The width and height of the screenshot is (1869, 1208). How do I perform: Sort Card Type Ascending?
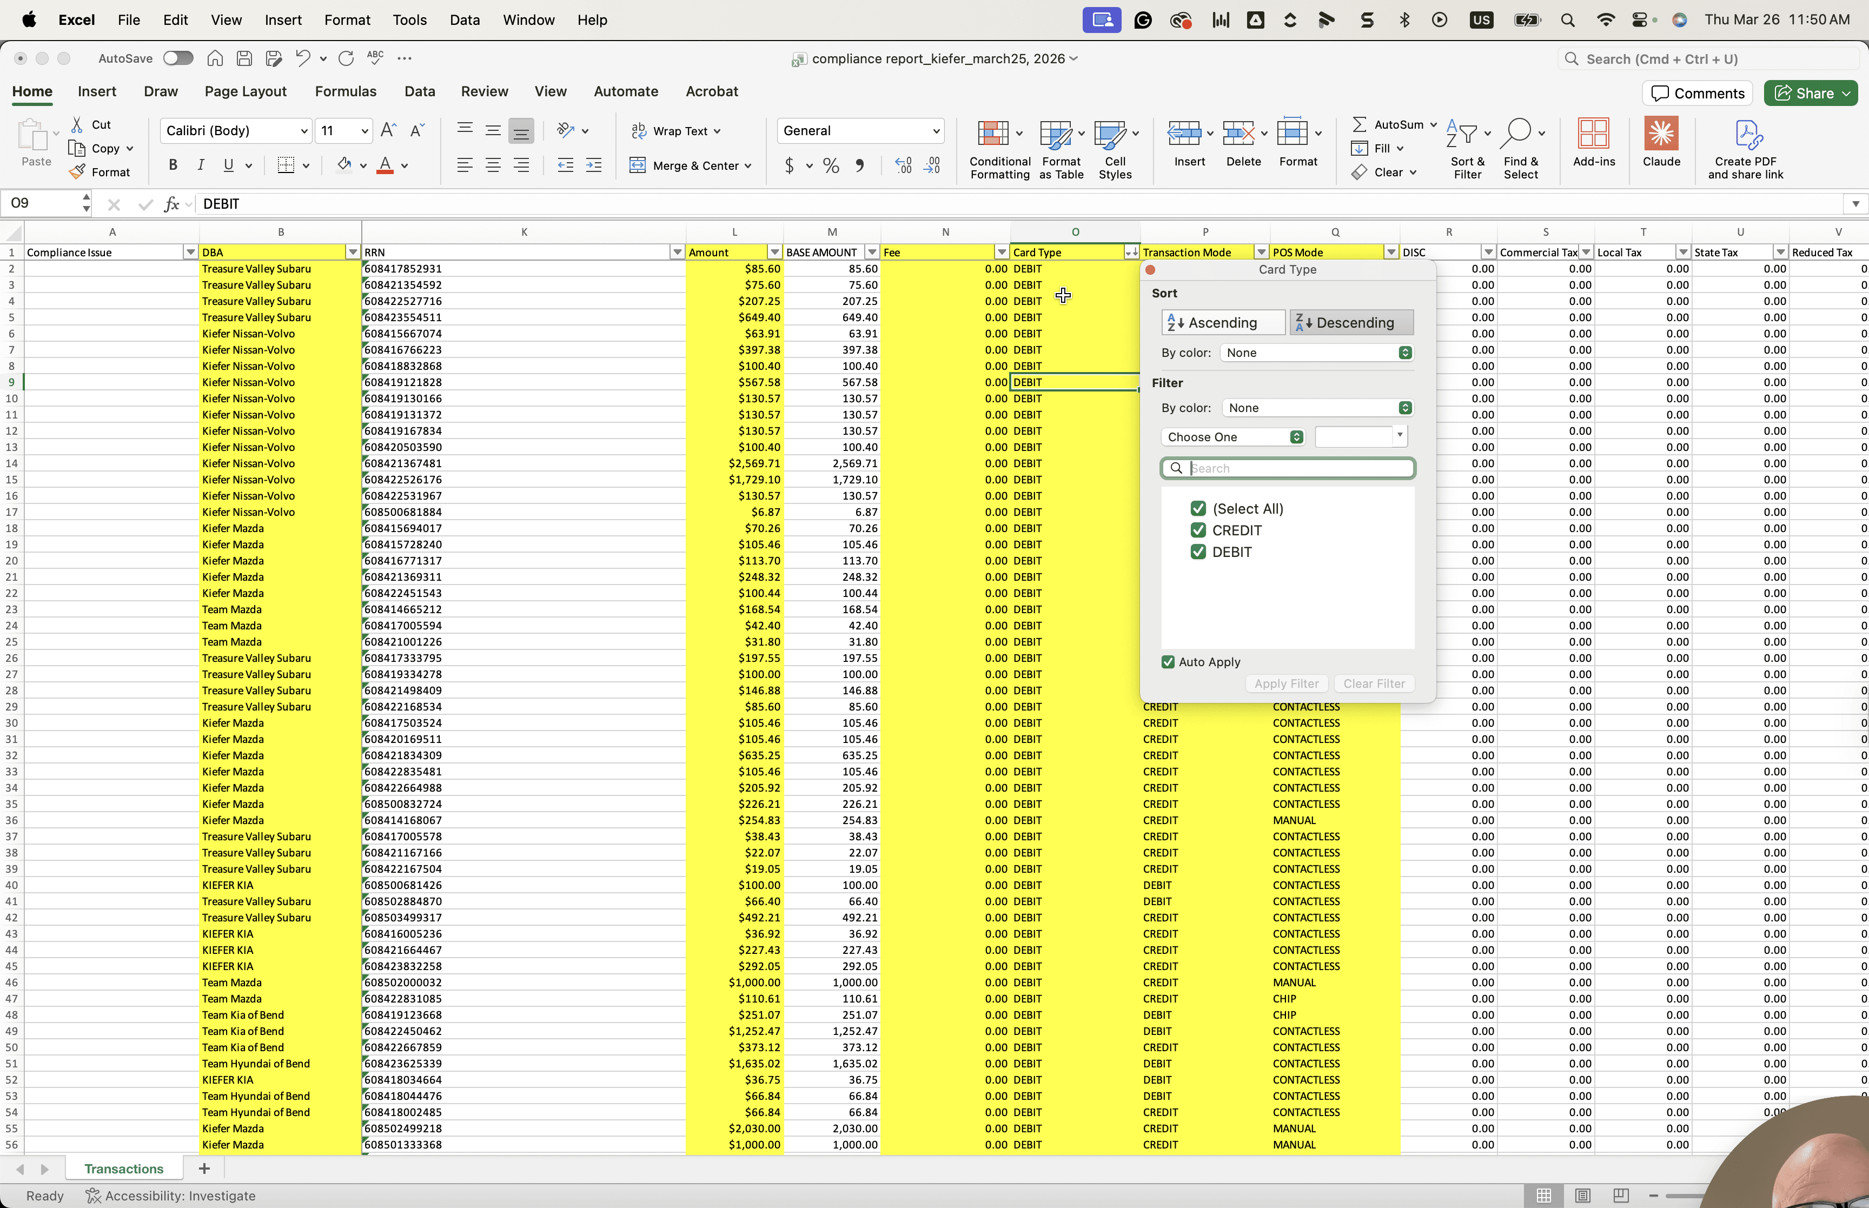(x=1223, y=322)
